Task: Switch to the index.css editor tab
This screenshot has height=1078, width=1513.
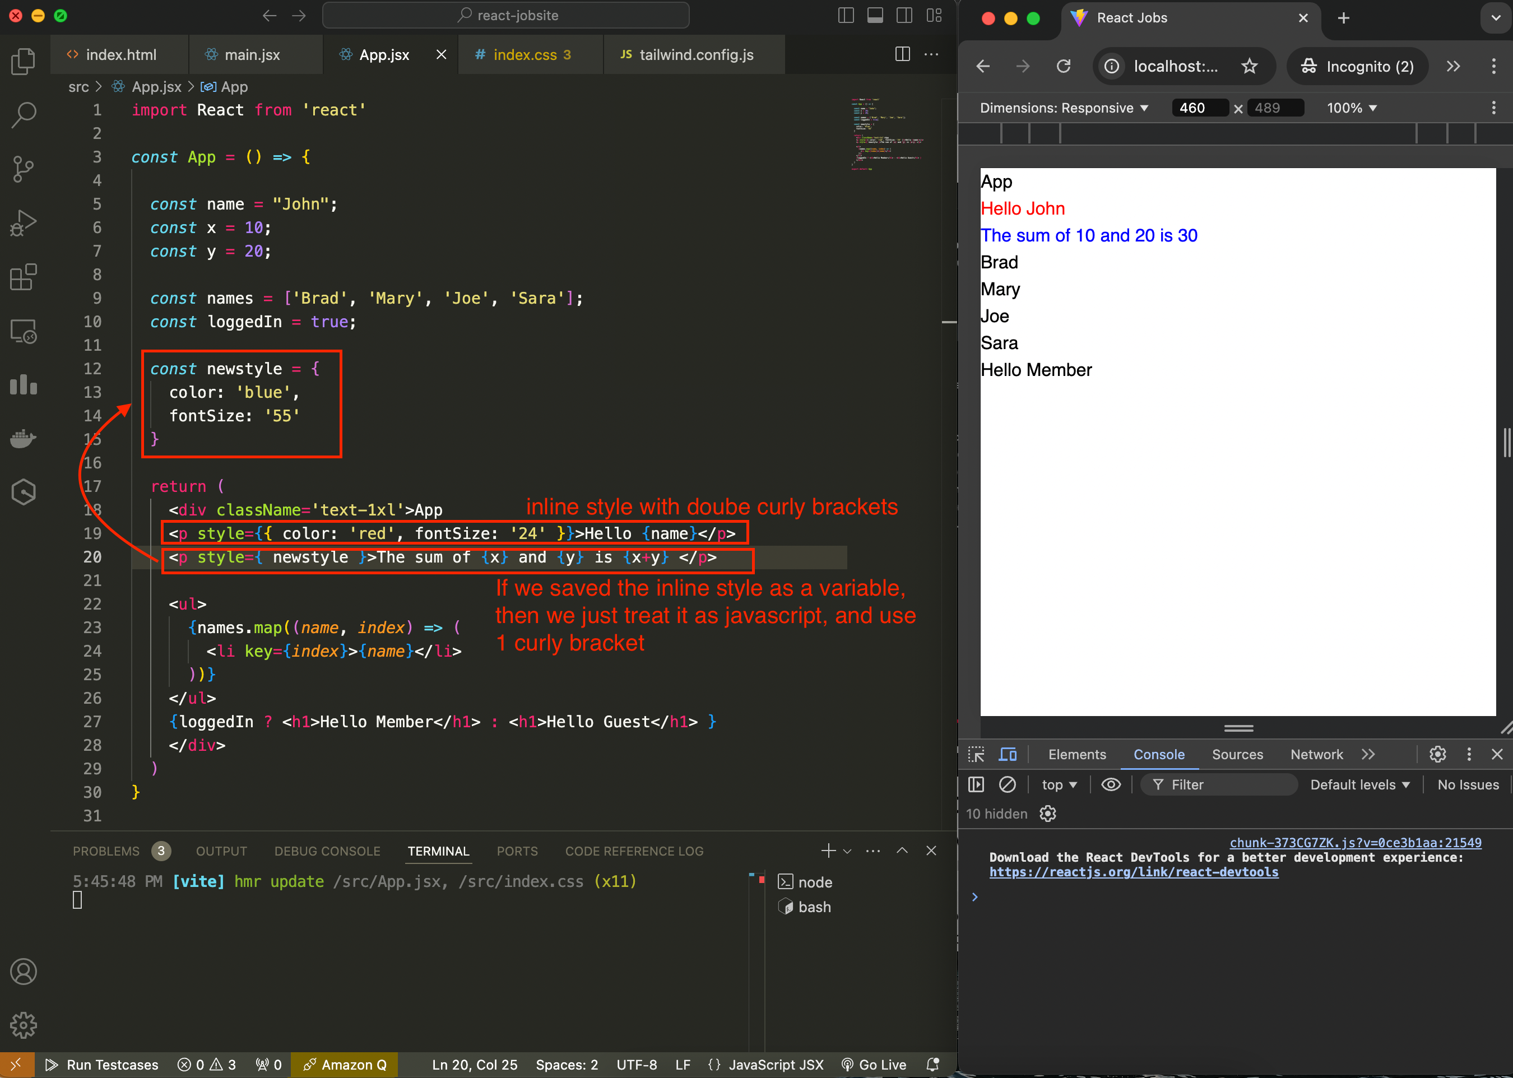Action: [x=531, y=54]
